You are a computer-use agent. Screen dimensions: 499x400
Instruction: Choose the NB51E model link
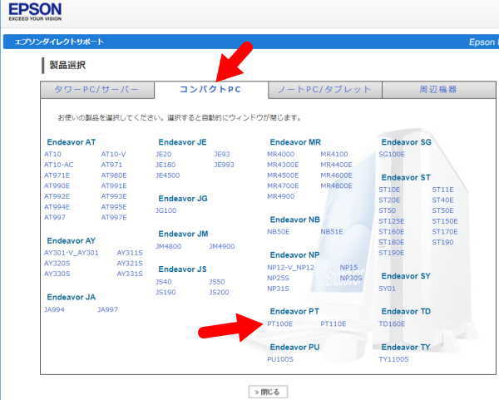[x=331, y=232]
